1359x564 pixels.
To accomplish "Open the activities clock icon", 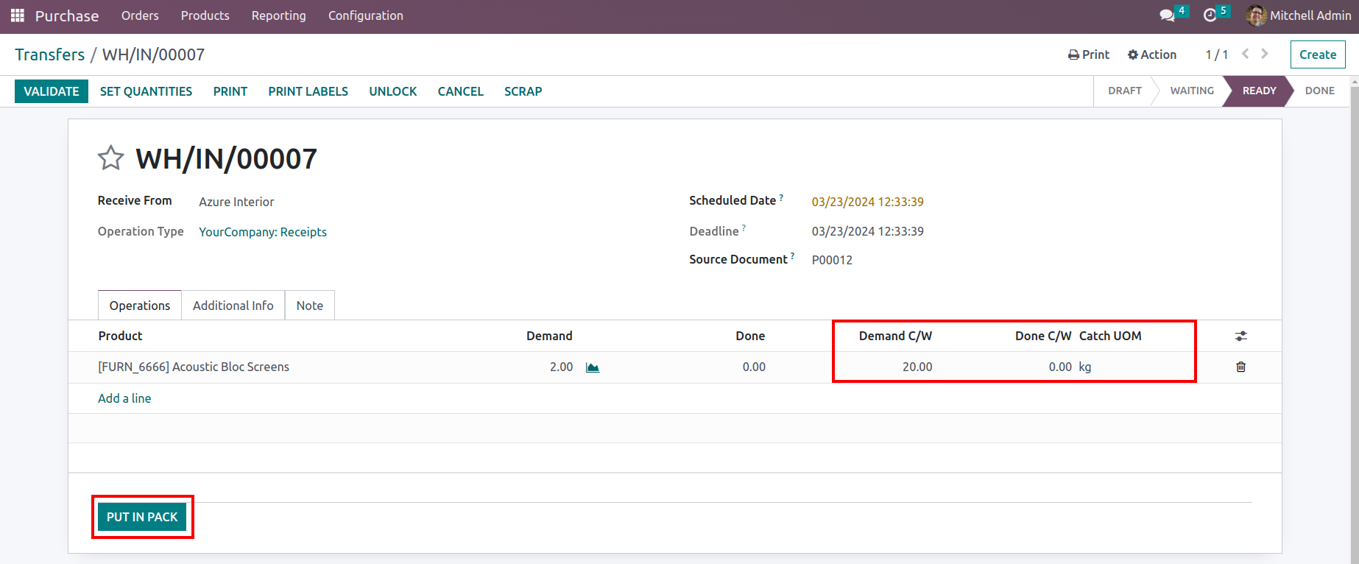I will click(x=1210, y=15).
